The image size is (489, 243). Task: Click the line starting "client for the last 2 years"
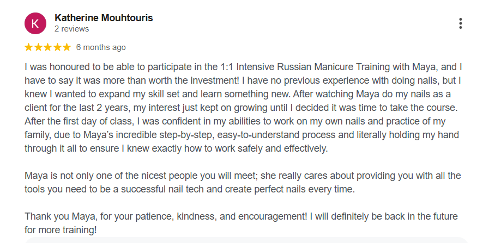(241, 108)
